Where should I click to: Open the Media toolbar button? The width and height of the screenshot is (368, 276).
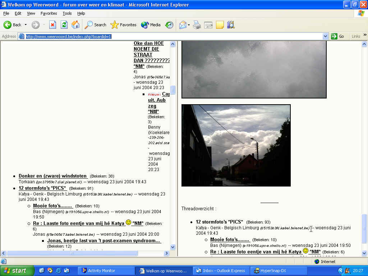pos(151,25)
